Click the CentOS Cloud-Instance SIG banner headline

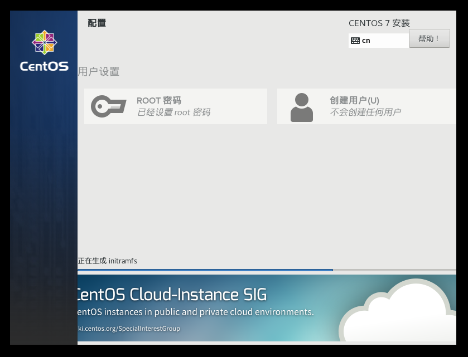coord(171,294)
